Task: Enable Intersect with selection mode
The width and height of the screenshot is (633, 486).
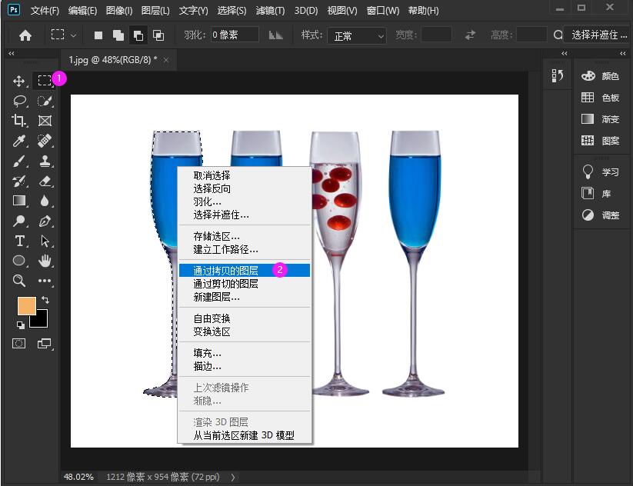Action: (x=158, y=35)
